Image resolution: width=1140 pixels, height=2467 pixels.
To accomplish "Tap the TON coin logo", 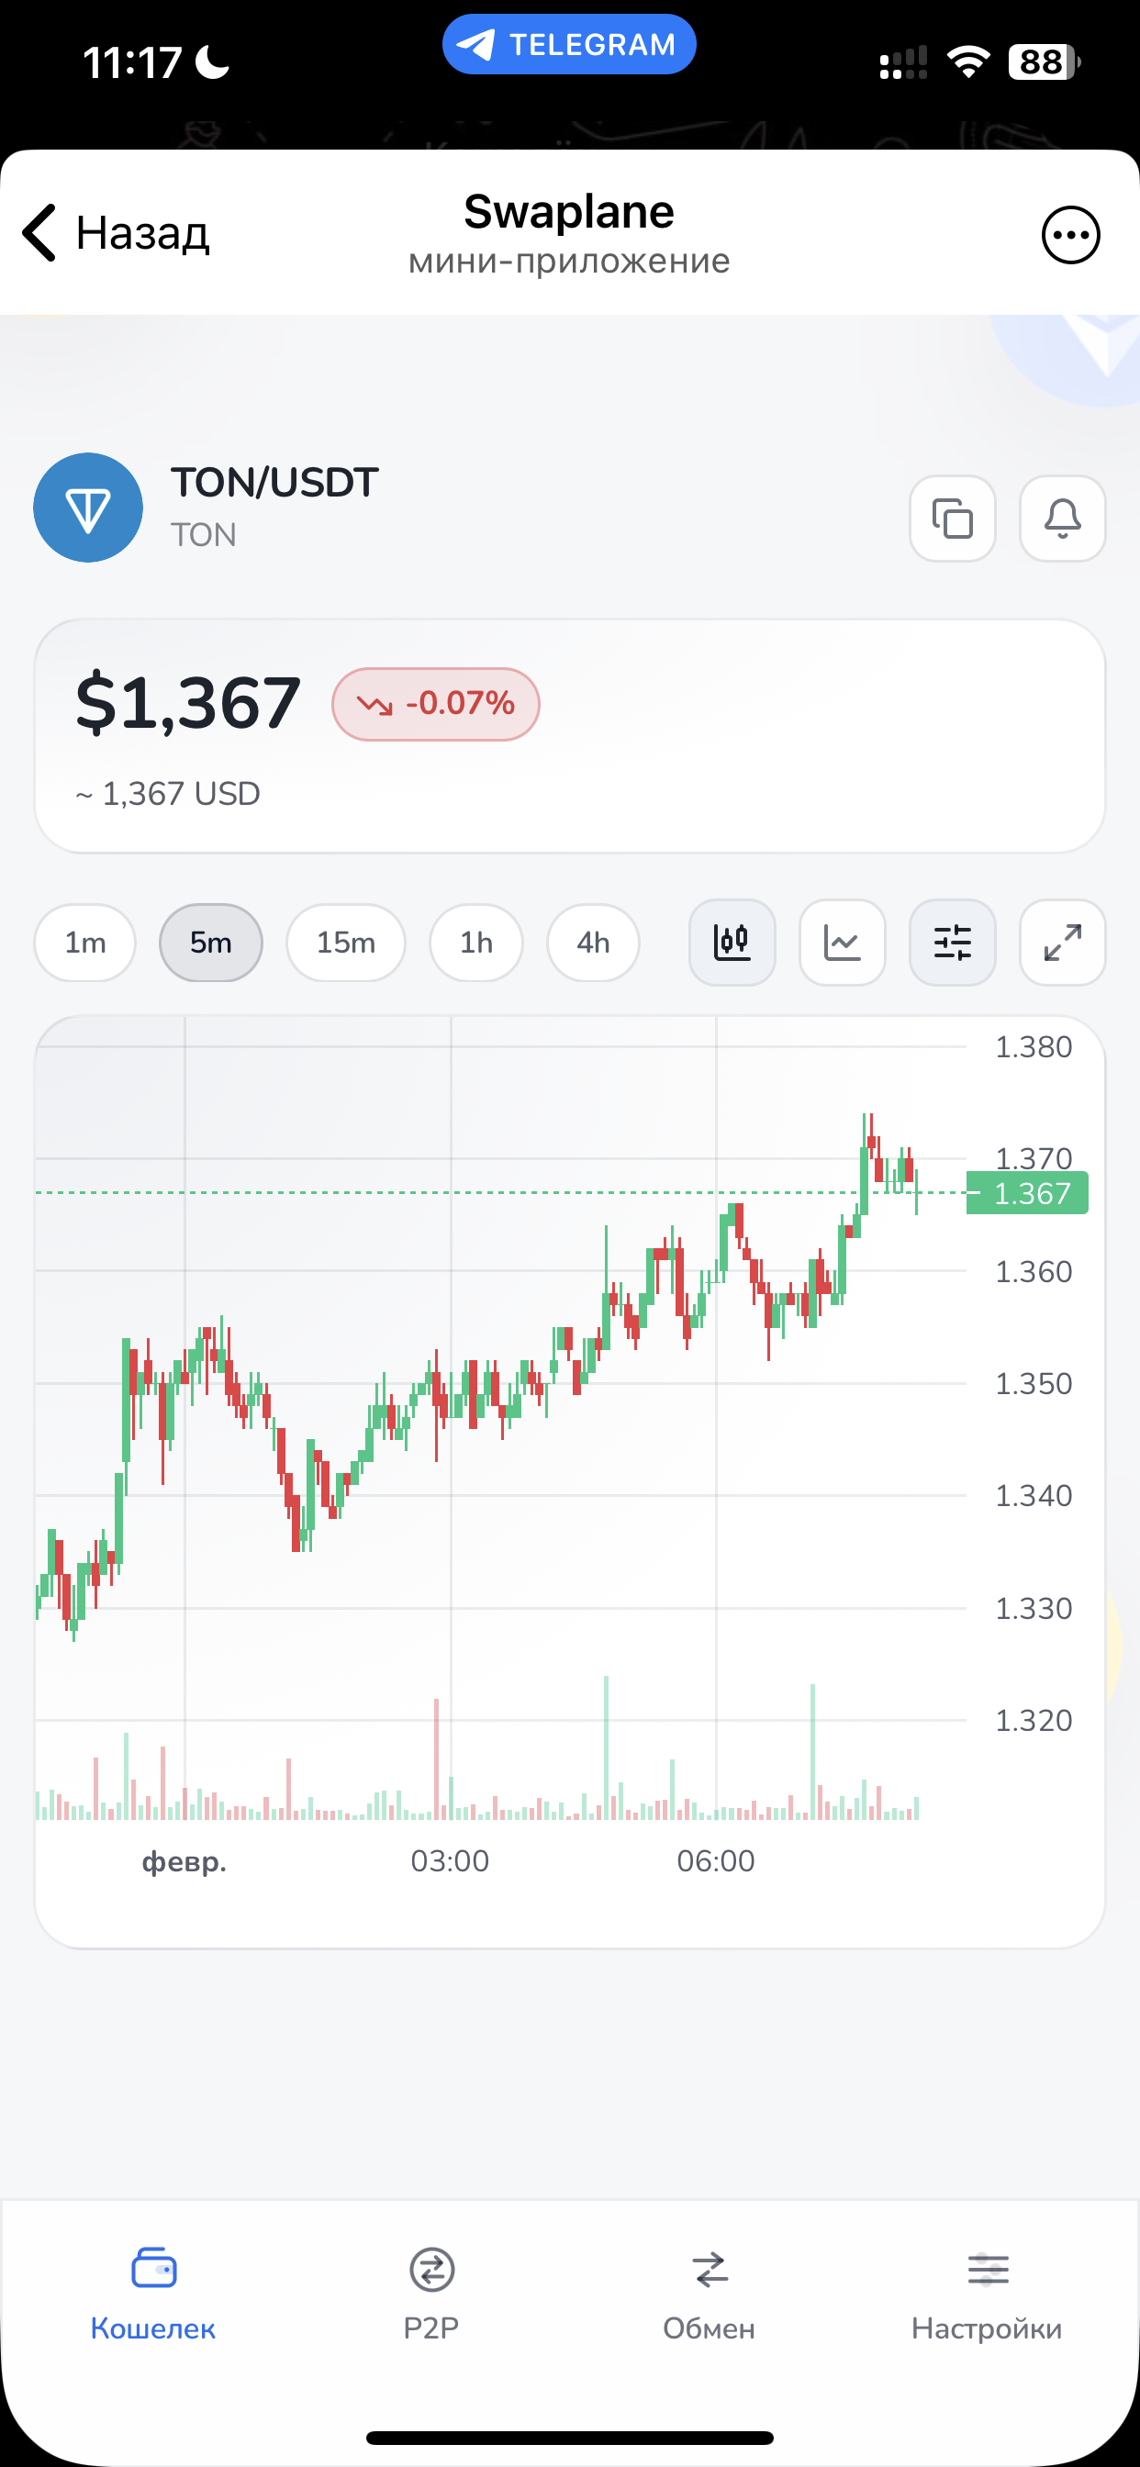I will [x=88, y=508].
